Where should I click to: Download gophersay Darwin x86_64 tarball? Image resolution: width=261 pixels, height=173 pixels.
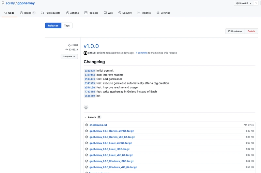[112, 137]
